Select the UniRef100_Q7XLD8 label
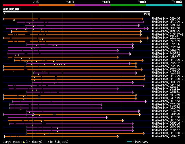The image size is (185, 144). coord(166,104)
